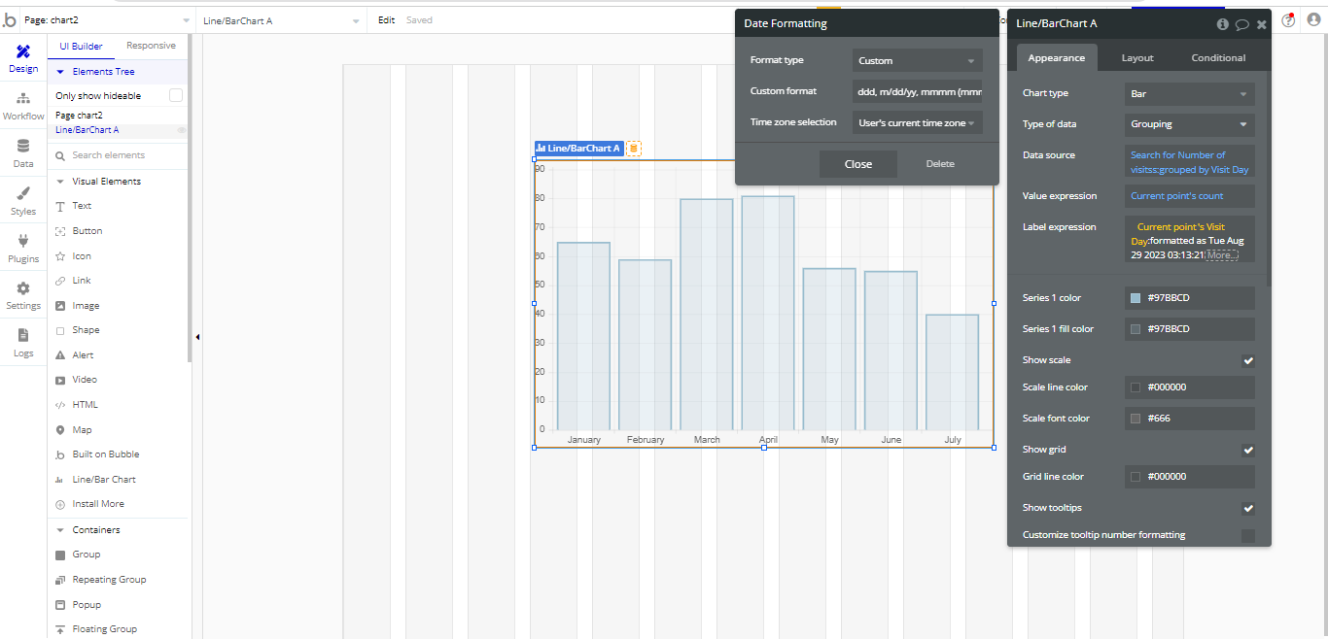This screenshot has height=639, width=1328.
Task: Click the data-source badge next to chart label
Action: click(x=634, y=149)
